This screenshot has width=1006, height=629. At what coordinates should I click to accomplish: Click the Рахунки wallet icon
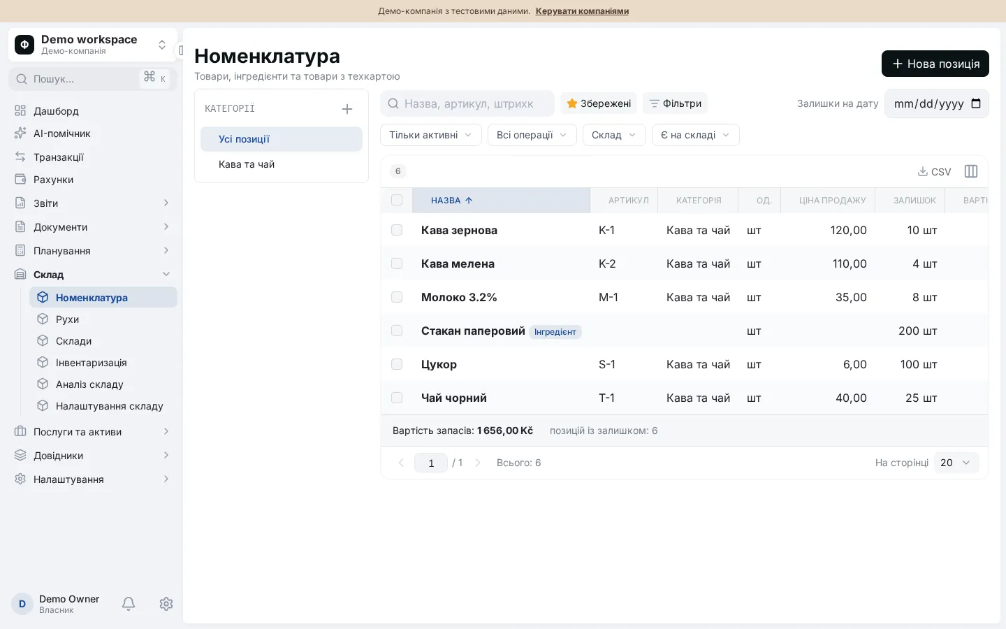(x=20, y=180)
